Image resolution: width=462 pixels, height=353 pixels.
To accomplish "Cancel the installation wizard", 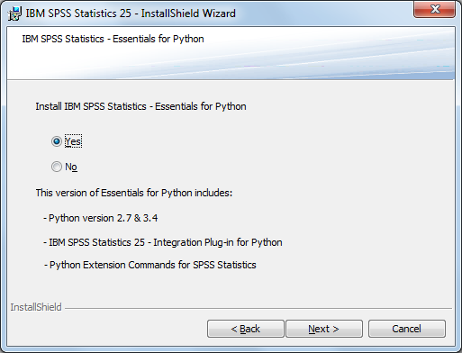I will 407,329.
